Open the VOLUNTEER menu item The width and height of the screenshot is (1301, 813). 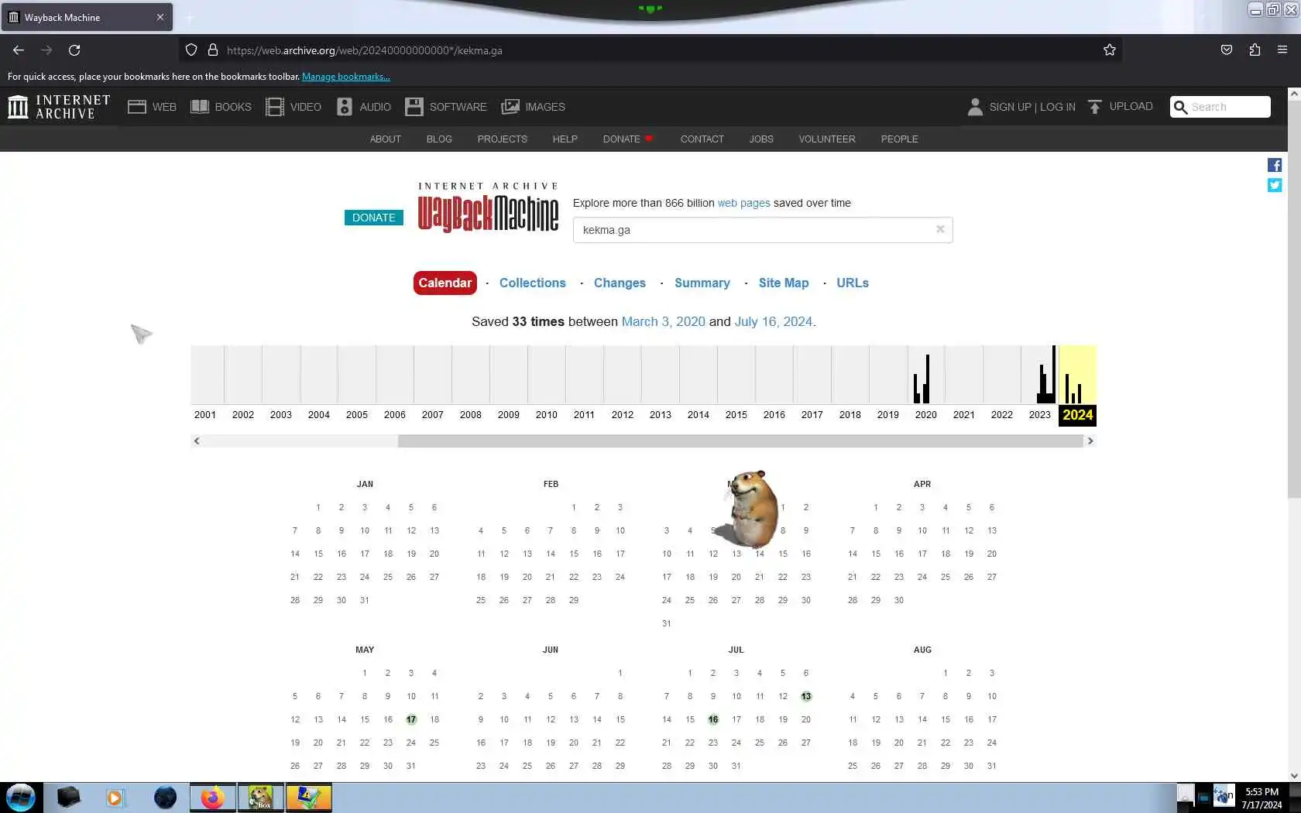coord(827,139)
